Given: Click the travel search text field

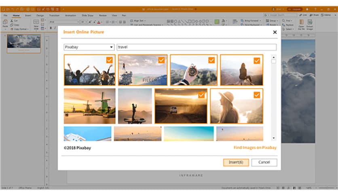Looking at the screenshot, I should pyautogui.click(x=196, y=47).
